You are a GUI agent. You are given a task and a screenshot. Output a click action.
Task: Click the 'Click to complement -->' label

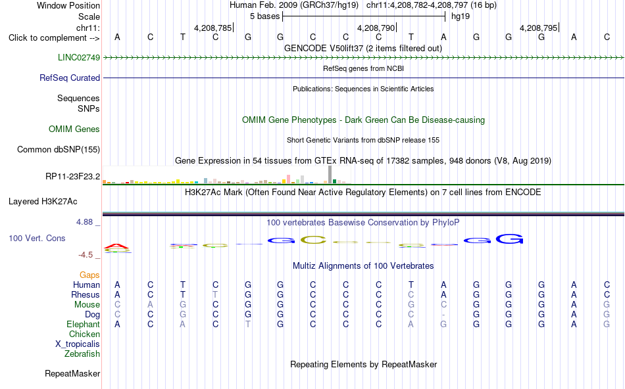tap(54, 38)
